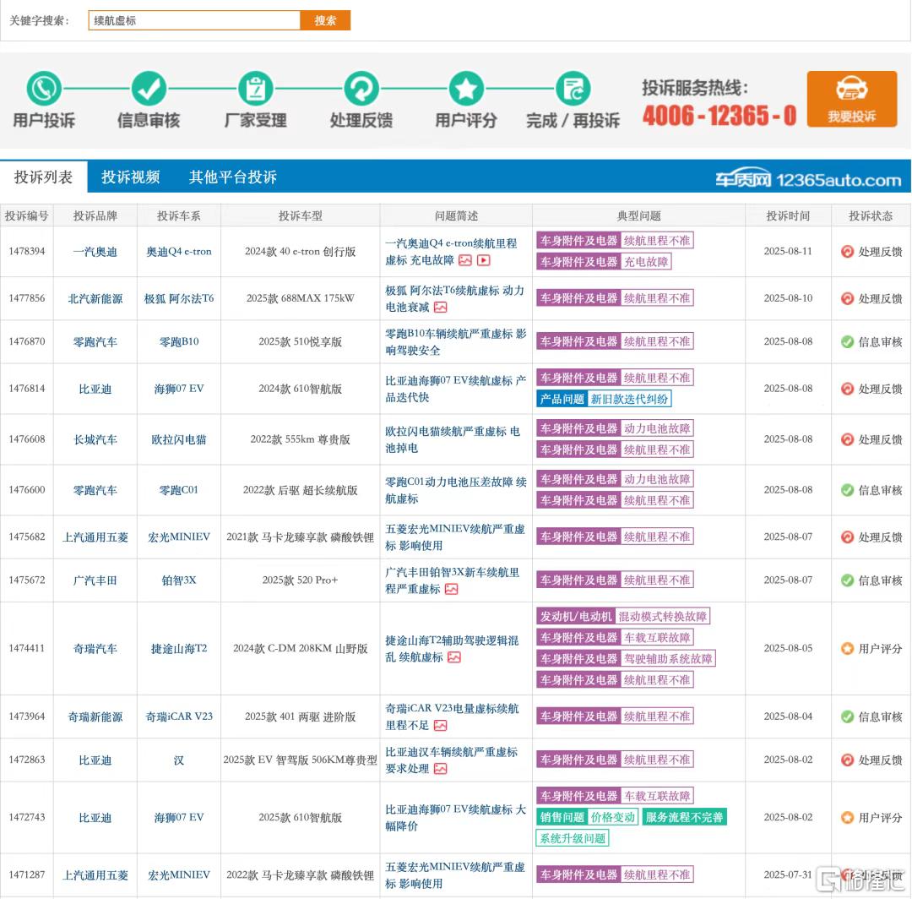The height and width of the screenshot is (899, 912).
Task: Select model text 2022款 555km 尊贵版
Action: click(300, 439)
